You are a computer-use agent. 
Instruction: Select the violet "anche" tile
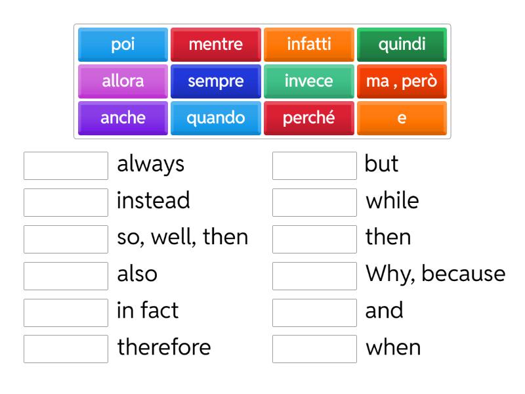(122, 118)
